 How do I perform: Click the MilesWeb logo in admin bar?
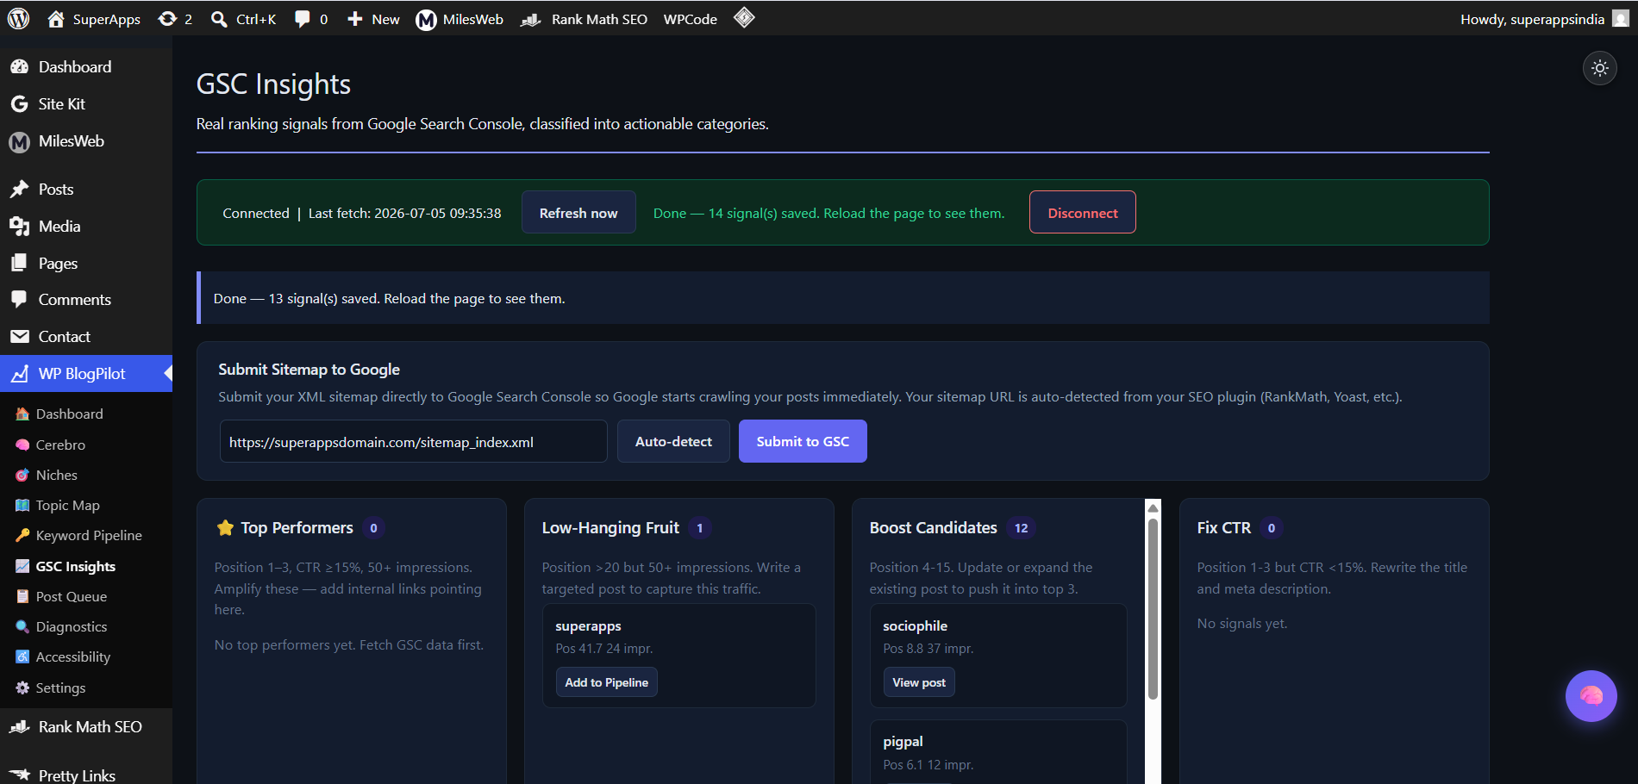[x=426, y=19]
